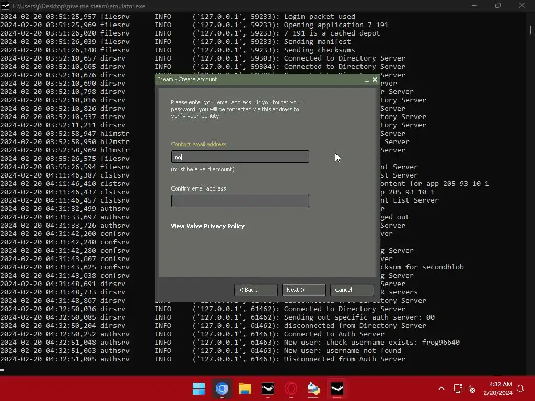Open the first Steam icon on the taskbar

(x=268, y=388)
